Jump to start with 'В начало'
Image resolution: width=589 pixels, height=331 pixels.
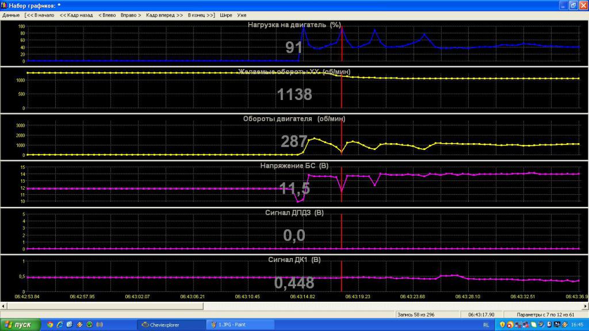40,15
